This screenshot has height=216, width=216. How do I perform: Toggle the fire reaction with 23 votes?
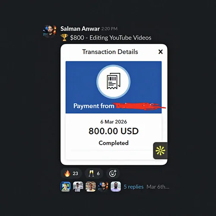point(71,173)
